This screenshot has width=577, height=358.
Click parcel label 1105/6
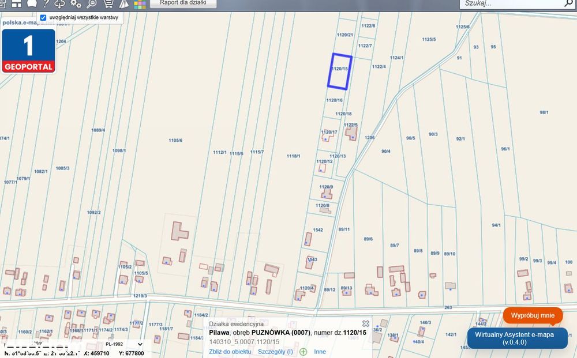[175, 141]
